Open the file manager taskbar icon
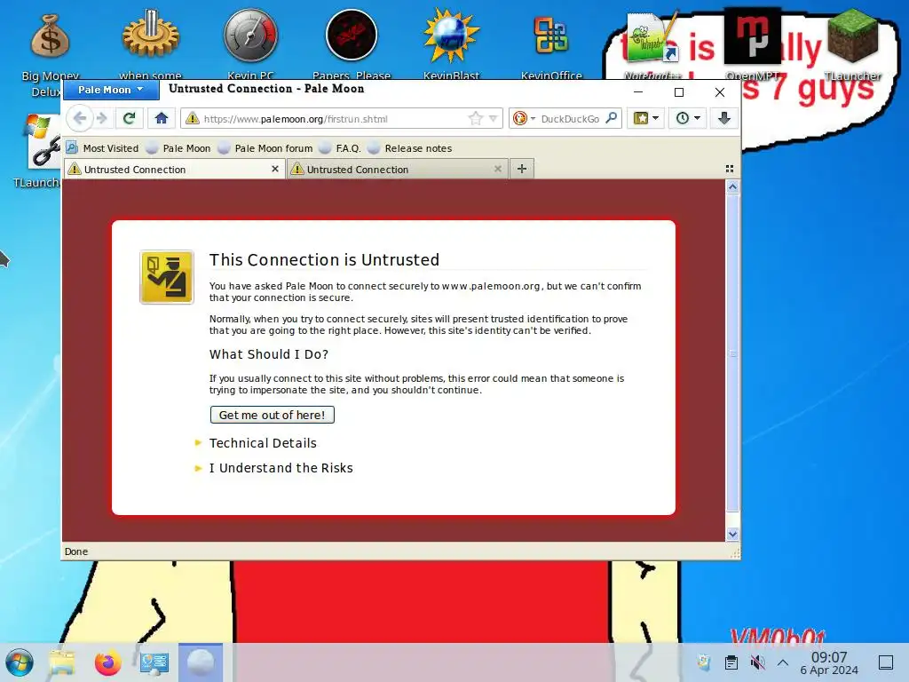The width and height of the screenshot is (909, 682). pyautogui.click(x=62, y=662)
